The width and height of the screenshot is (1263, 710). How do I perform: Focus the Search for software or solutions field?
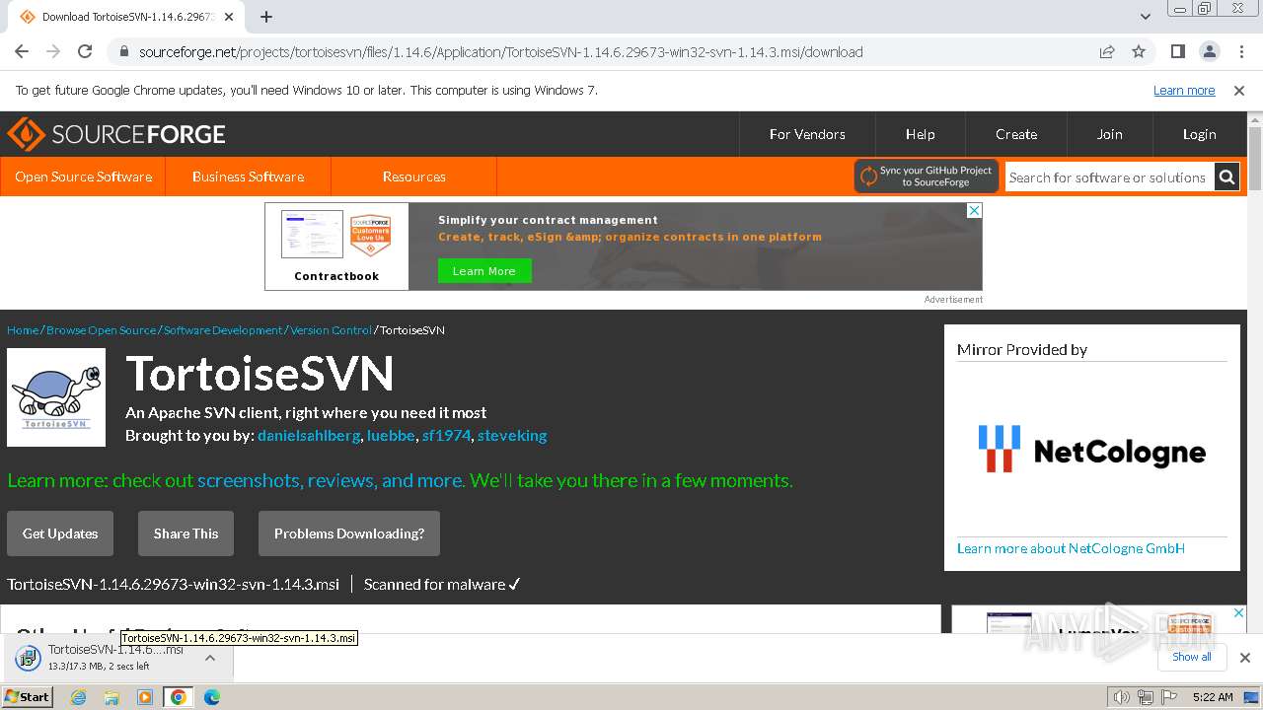(x=1109, y=177)
